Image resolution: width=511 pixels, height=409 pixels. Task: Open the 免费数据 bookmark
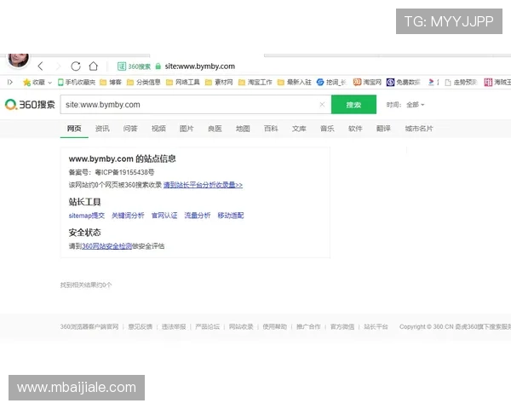click(x=404, y=82)
